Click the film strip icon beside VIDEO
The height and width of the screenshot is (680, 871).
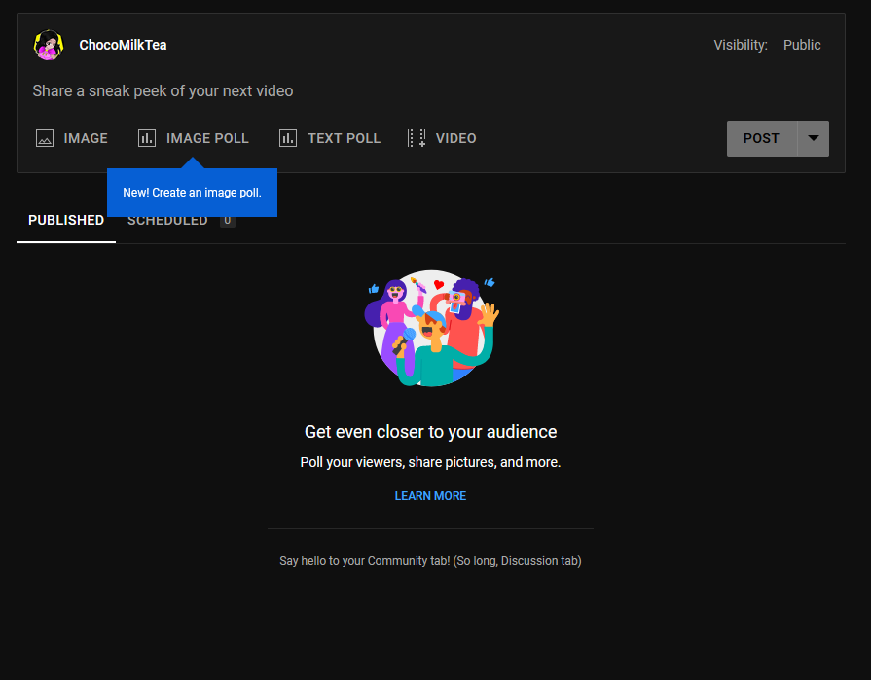(417, 138)
